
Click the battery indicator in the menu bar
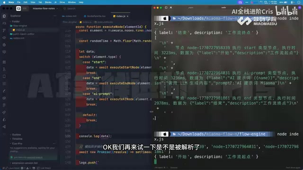284,2
